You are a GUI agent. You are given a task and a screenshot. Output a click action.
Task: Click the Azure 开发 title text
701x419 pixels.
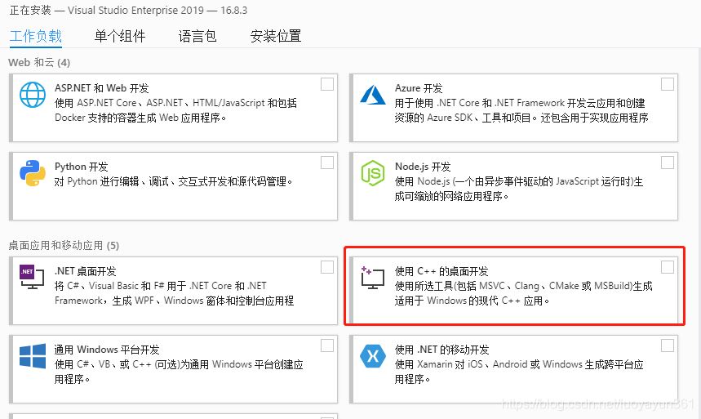tap(419, 88)
